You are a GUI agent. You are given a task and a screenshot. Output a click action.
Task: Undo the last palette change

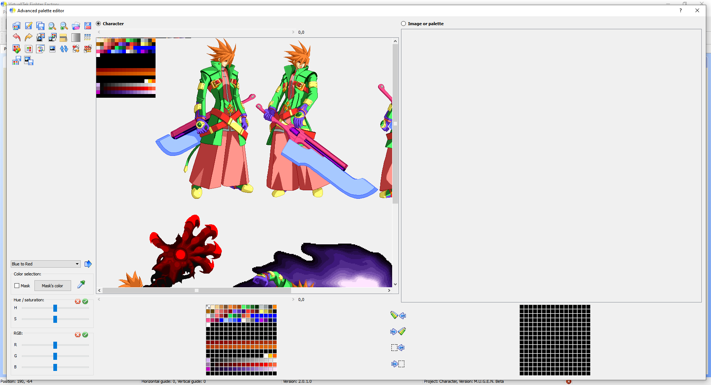pos(16,37)
